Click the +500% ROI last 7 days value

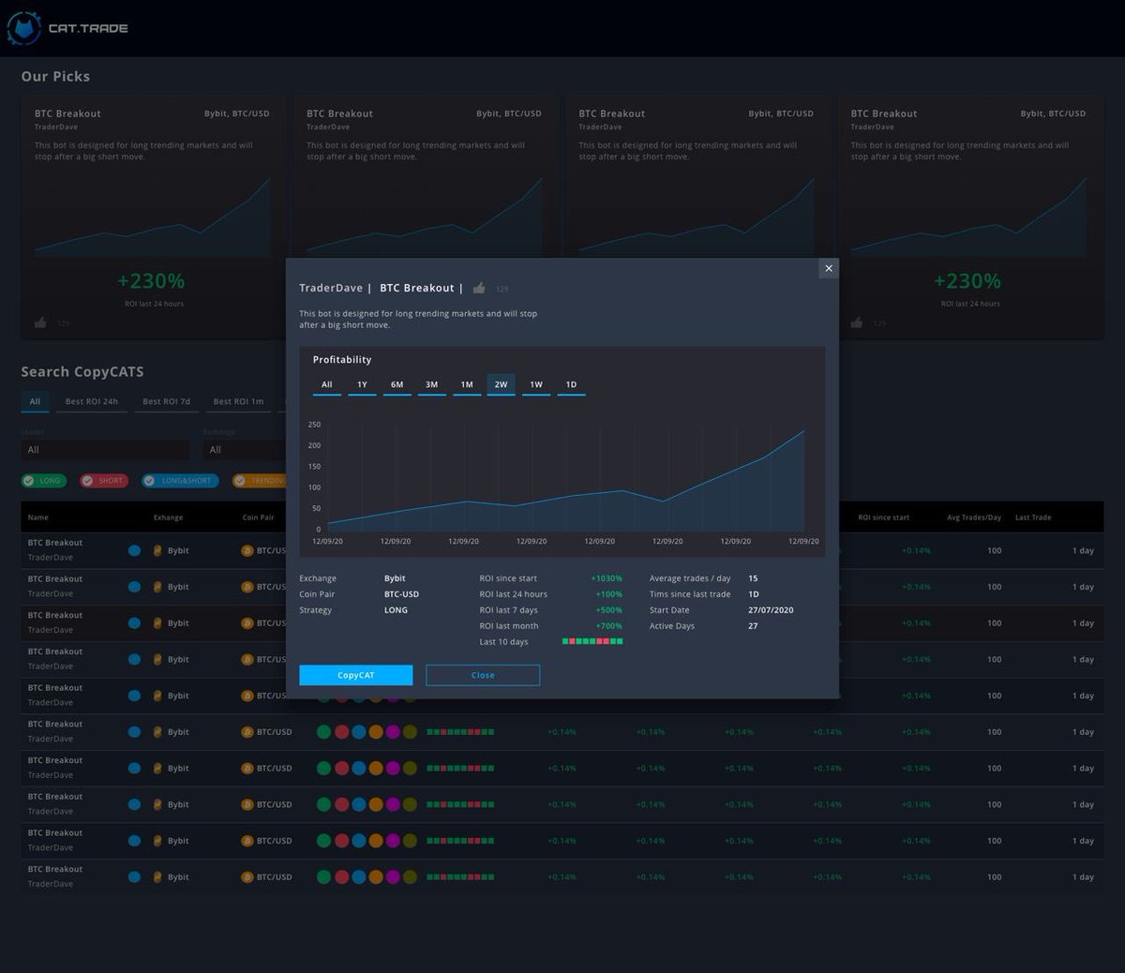point(609,610)
